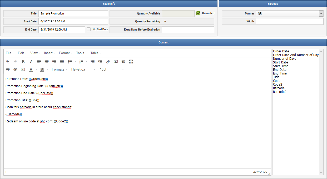Open the file browser icon in toolbar
Screen dimensions: 327x179
[123, 62]
